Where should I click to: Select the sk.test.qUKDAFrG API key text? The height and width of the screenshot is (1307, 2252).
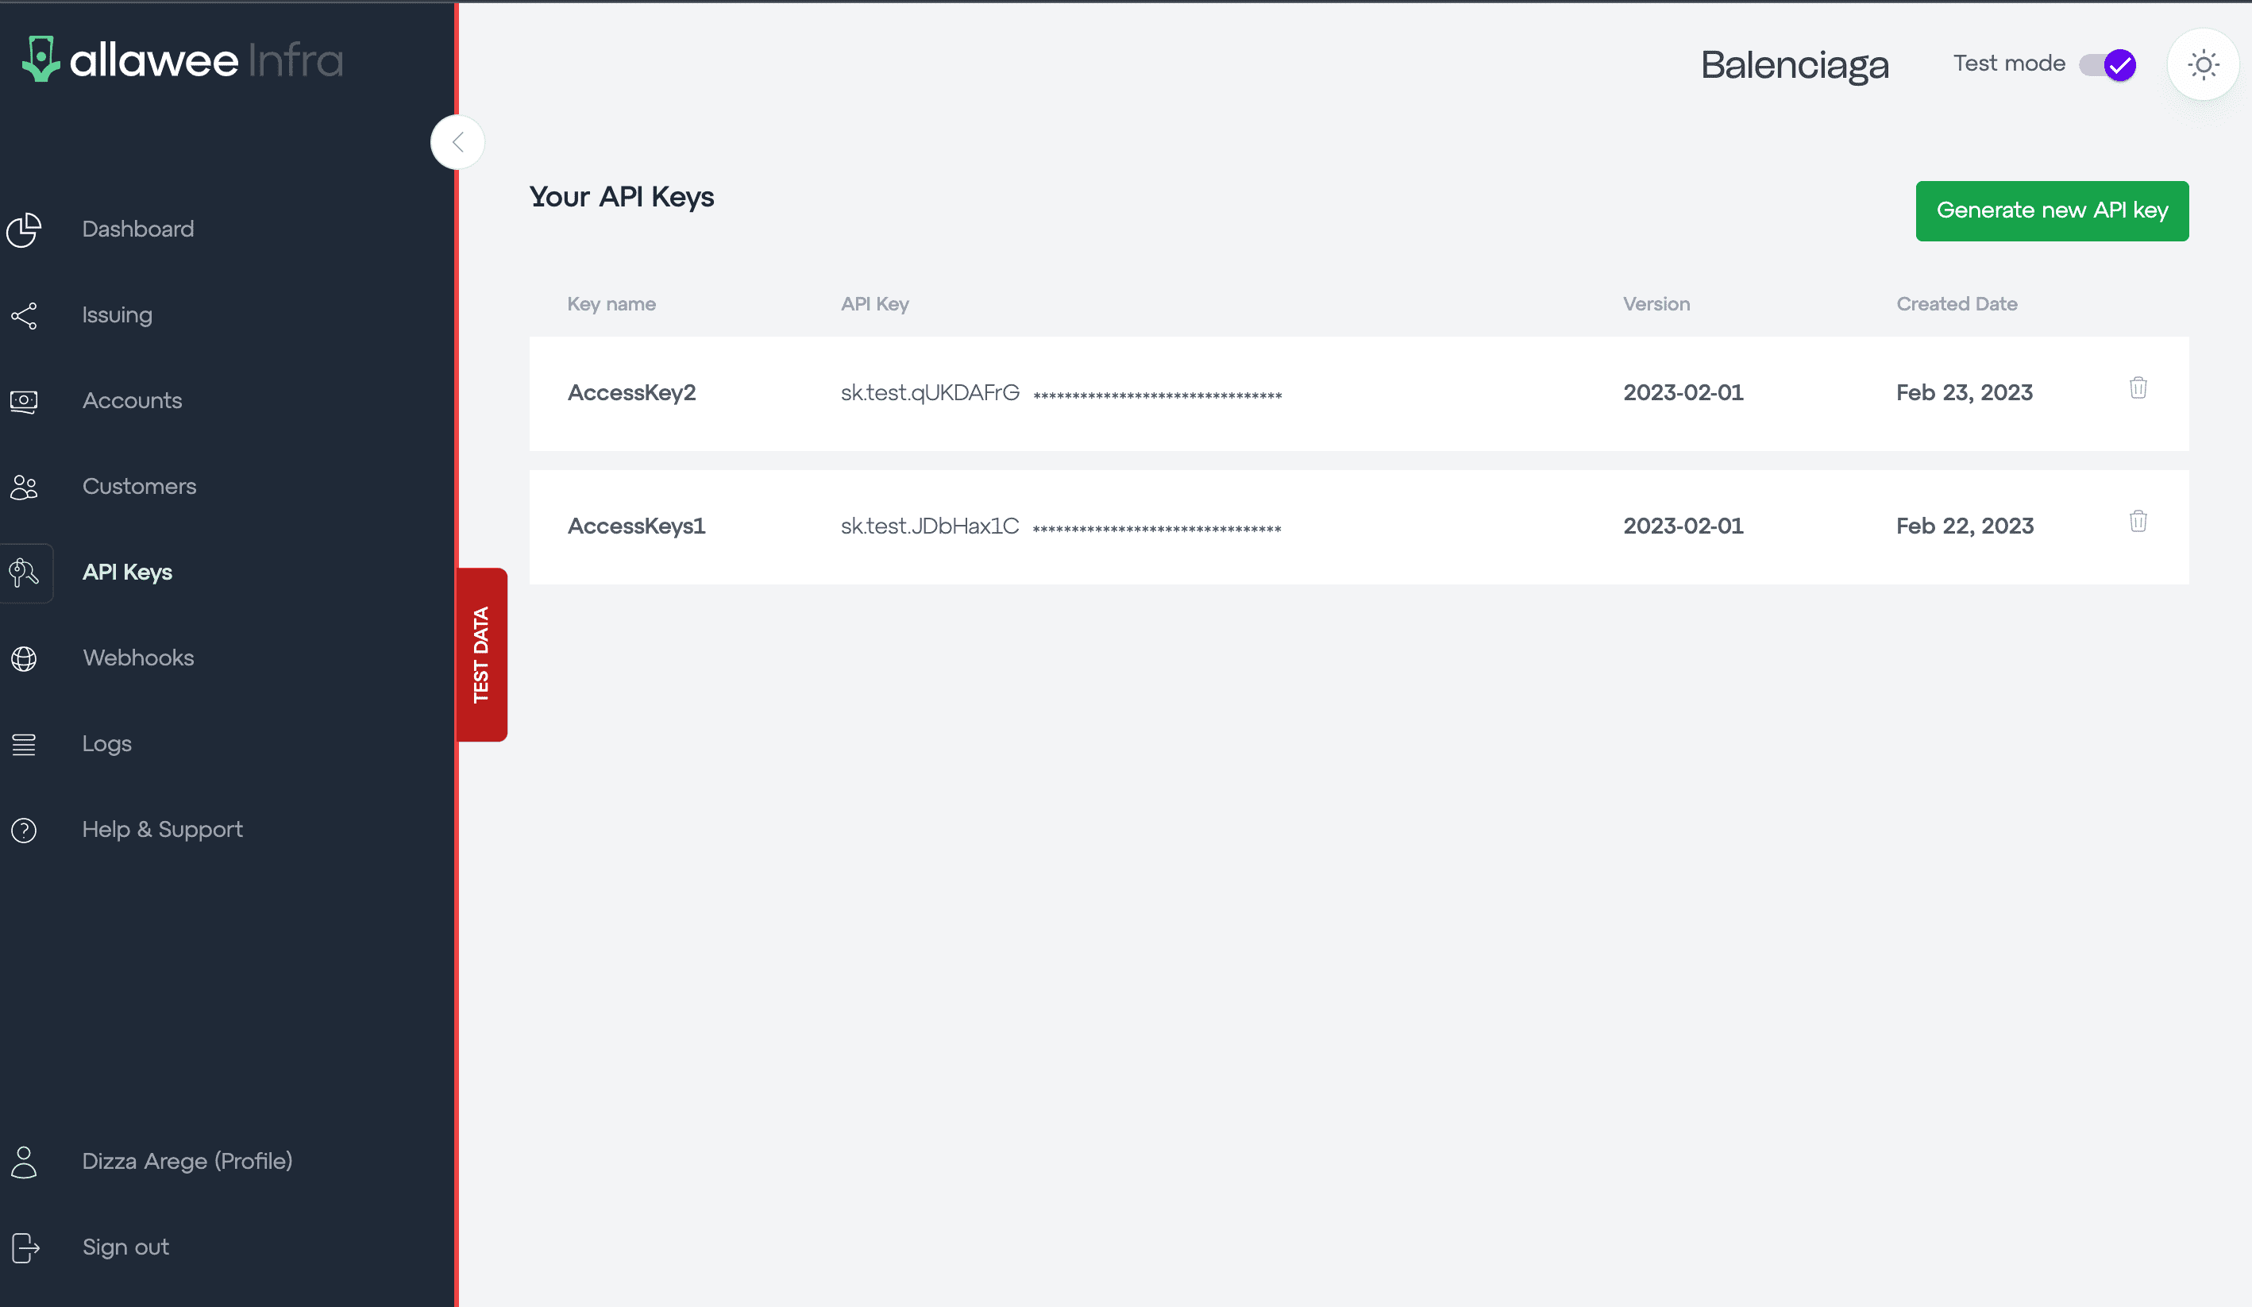click(x=929, y=393)
